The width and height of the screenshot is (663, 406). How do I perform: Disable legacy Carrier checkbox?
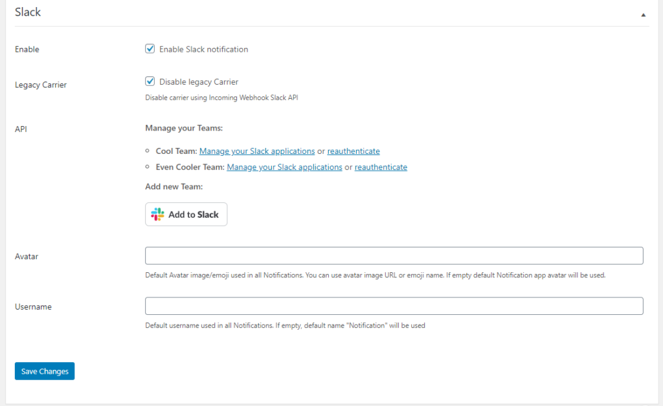(150, 81)
